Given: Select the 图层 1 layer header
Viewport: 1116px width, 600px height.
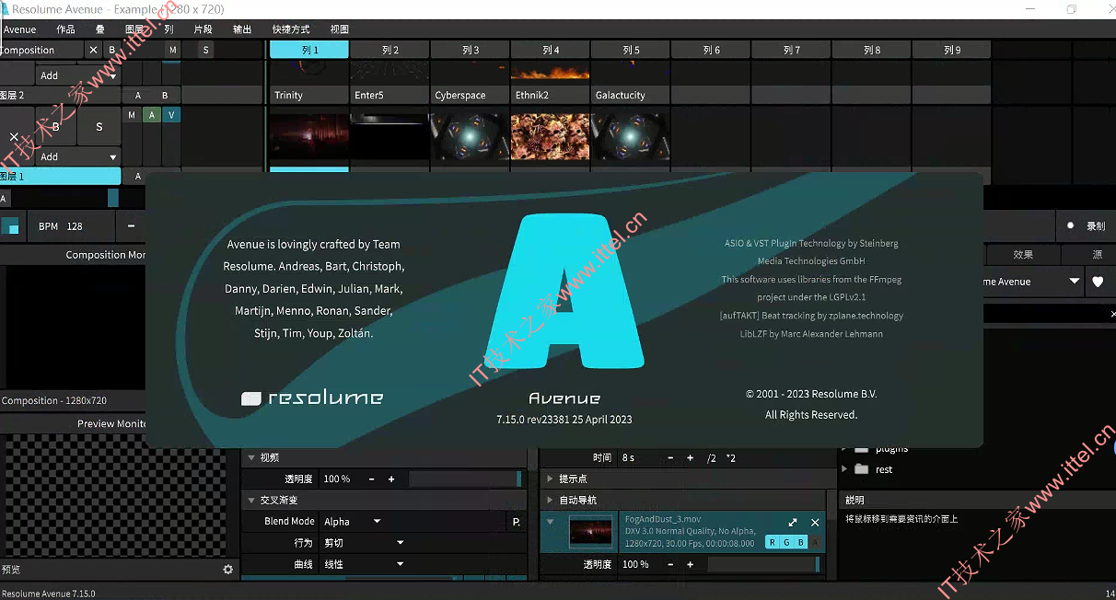Looking at the screenshot, I should click(60, 176).
